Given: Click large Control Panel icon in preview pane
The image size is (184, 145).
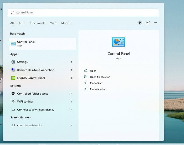Looking at the screenshot, I should [x=119, y=42].
